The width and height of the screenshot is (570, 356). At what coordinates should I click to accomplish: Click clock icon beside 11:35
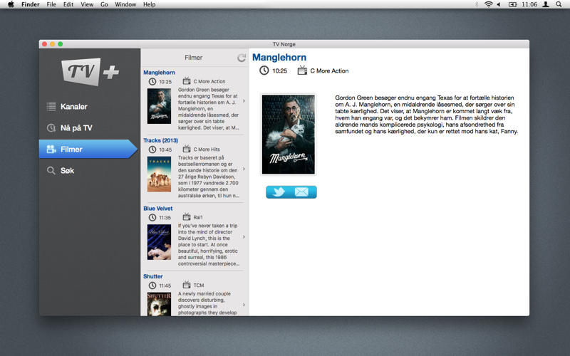click(152, 217)
